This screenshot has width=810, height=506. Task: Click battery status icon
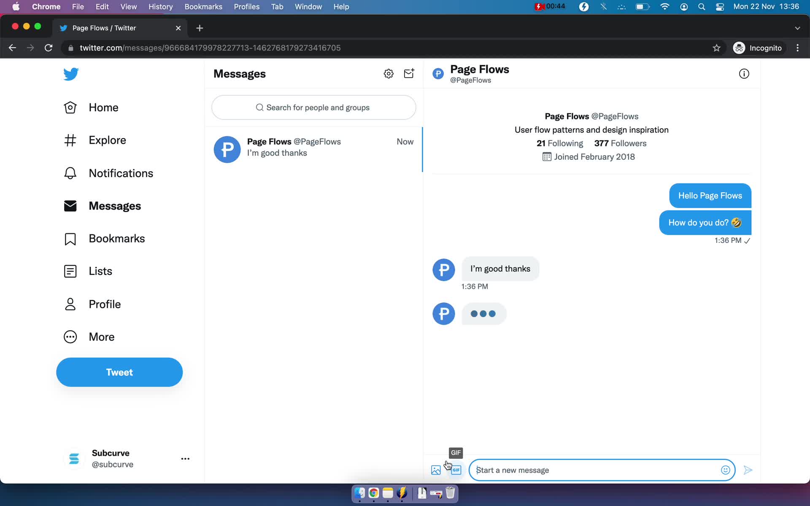[x=643, y=7]
